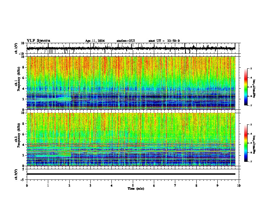Click the "8" kHz tick on ch.1 frequency axis
Viewport: 269px width, 208px height.
point(24,67)
